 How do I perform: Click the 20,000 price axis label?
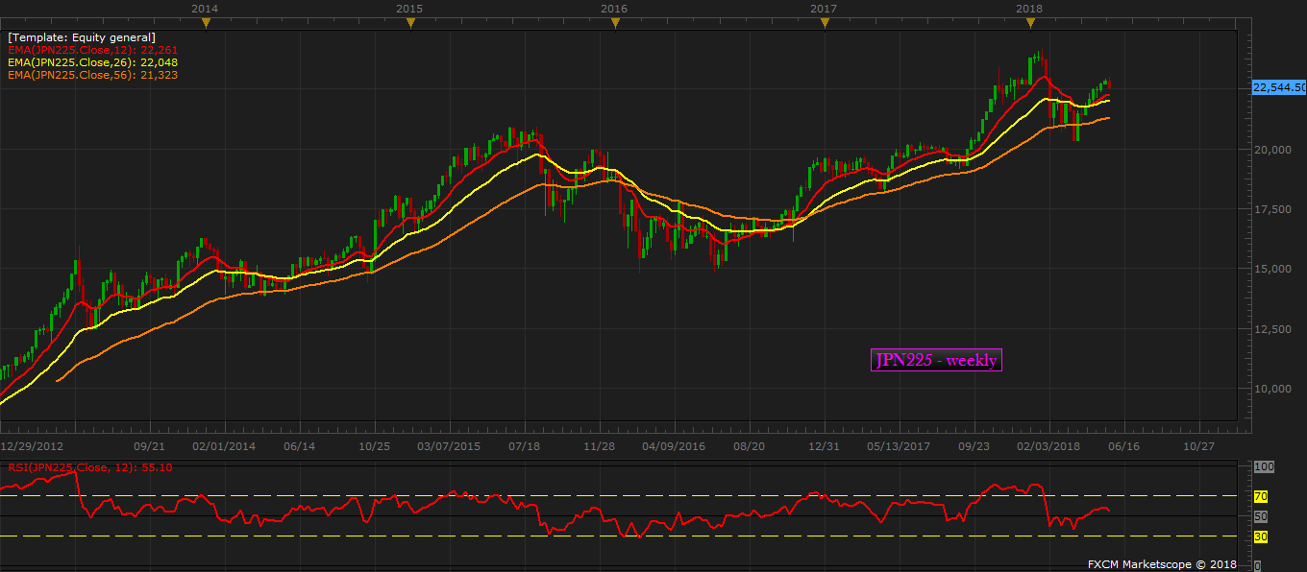[1275, 150]
